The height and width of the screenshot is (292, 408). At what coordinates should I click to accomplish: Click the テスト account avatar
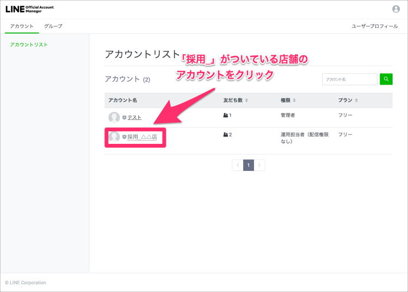coord(114,117)
